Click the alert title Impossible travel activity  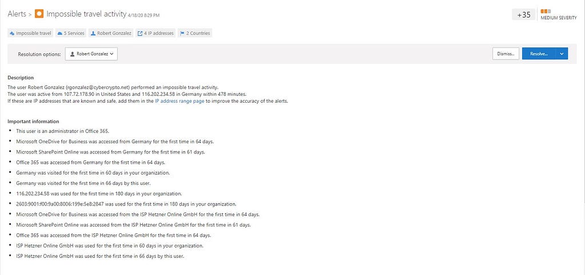point(86,14)
